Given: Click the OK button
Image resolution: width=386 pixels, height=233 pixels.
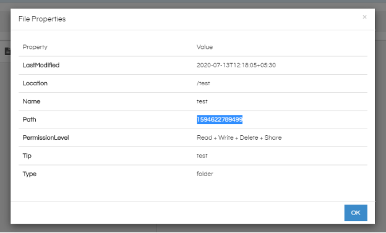Looking at the screenshot, I should (356, 213).
